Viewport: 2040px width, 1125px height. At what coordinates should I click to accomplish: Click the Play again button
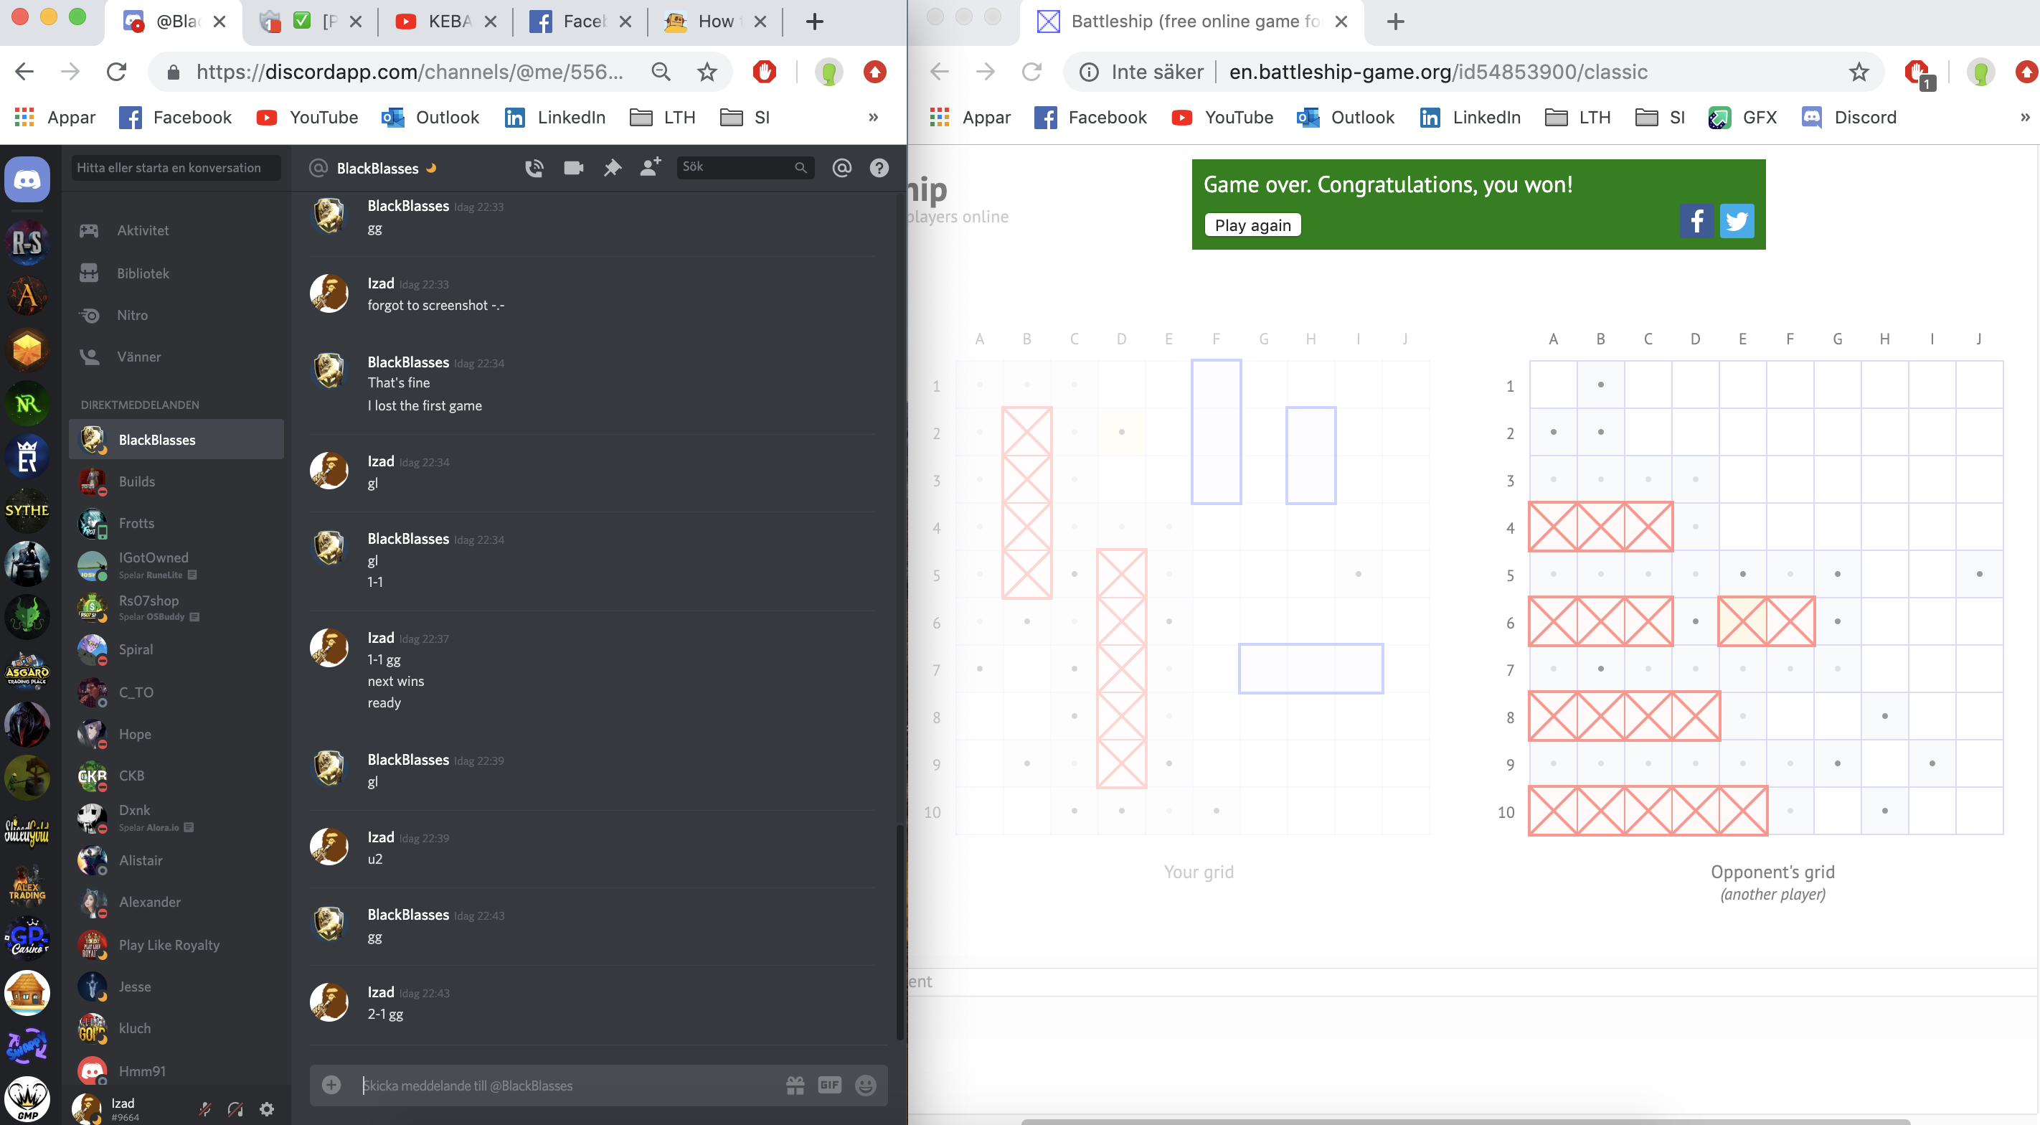1252,225
